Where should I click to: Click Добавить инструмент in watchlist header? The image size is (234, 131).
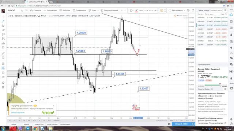coord(216,11)
